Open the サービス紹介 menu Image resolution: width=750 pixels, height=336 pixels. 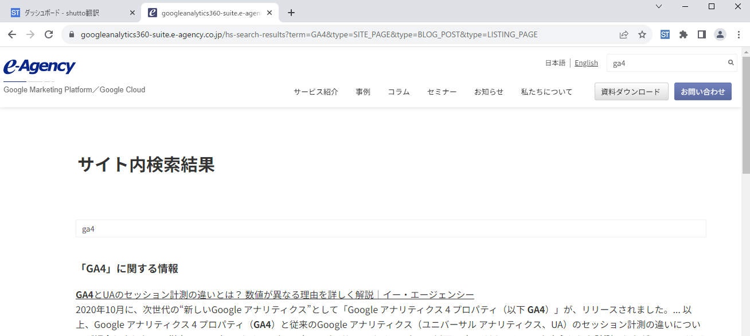tap(316, 92)
